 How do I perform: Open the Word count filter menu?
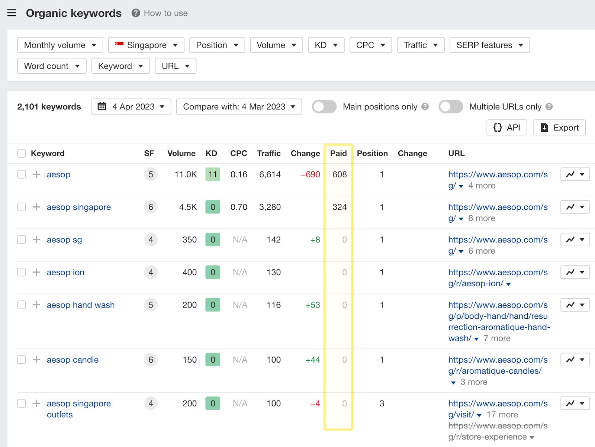pyautogui.click(x=52, y=66)
